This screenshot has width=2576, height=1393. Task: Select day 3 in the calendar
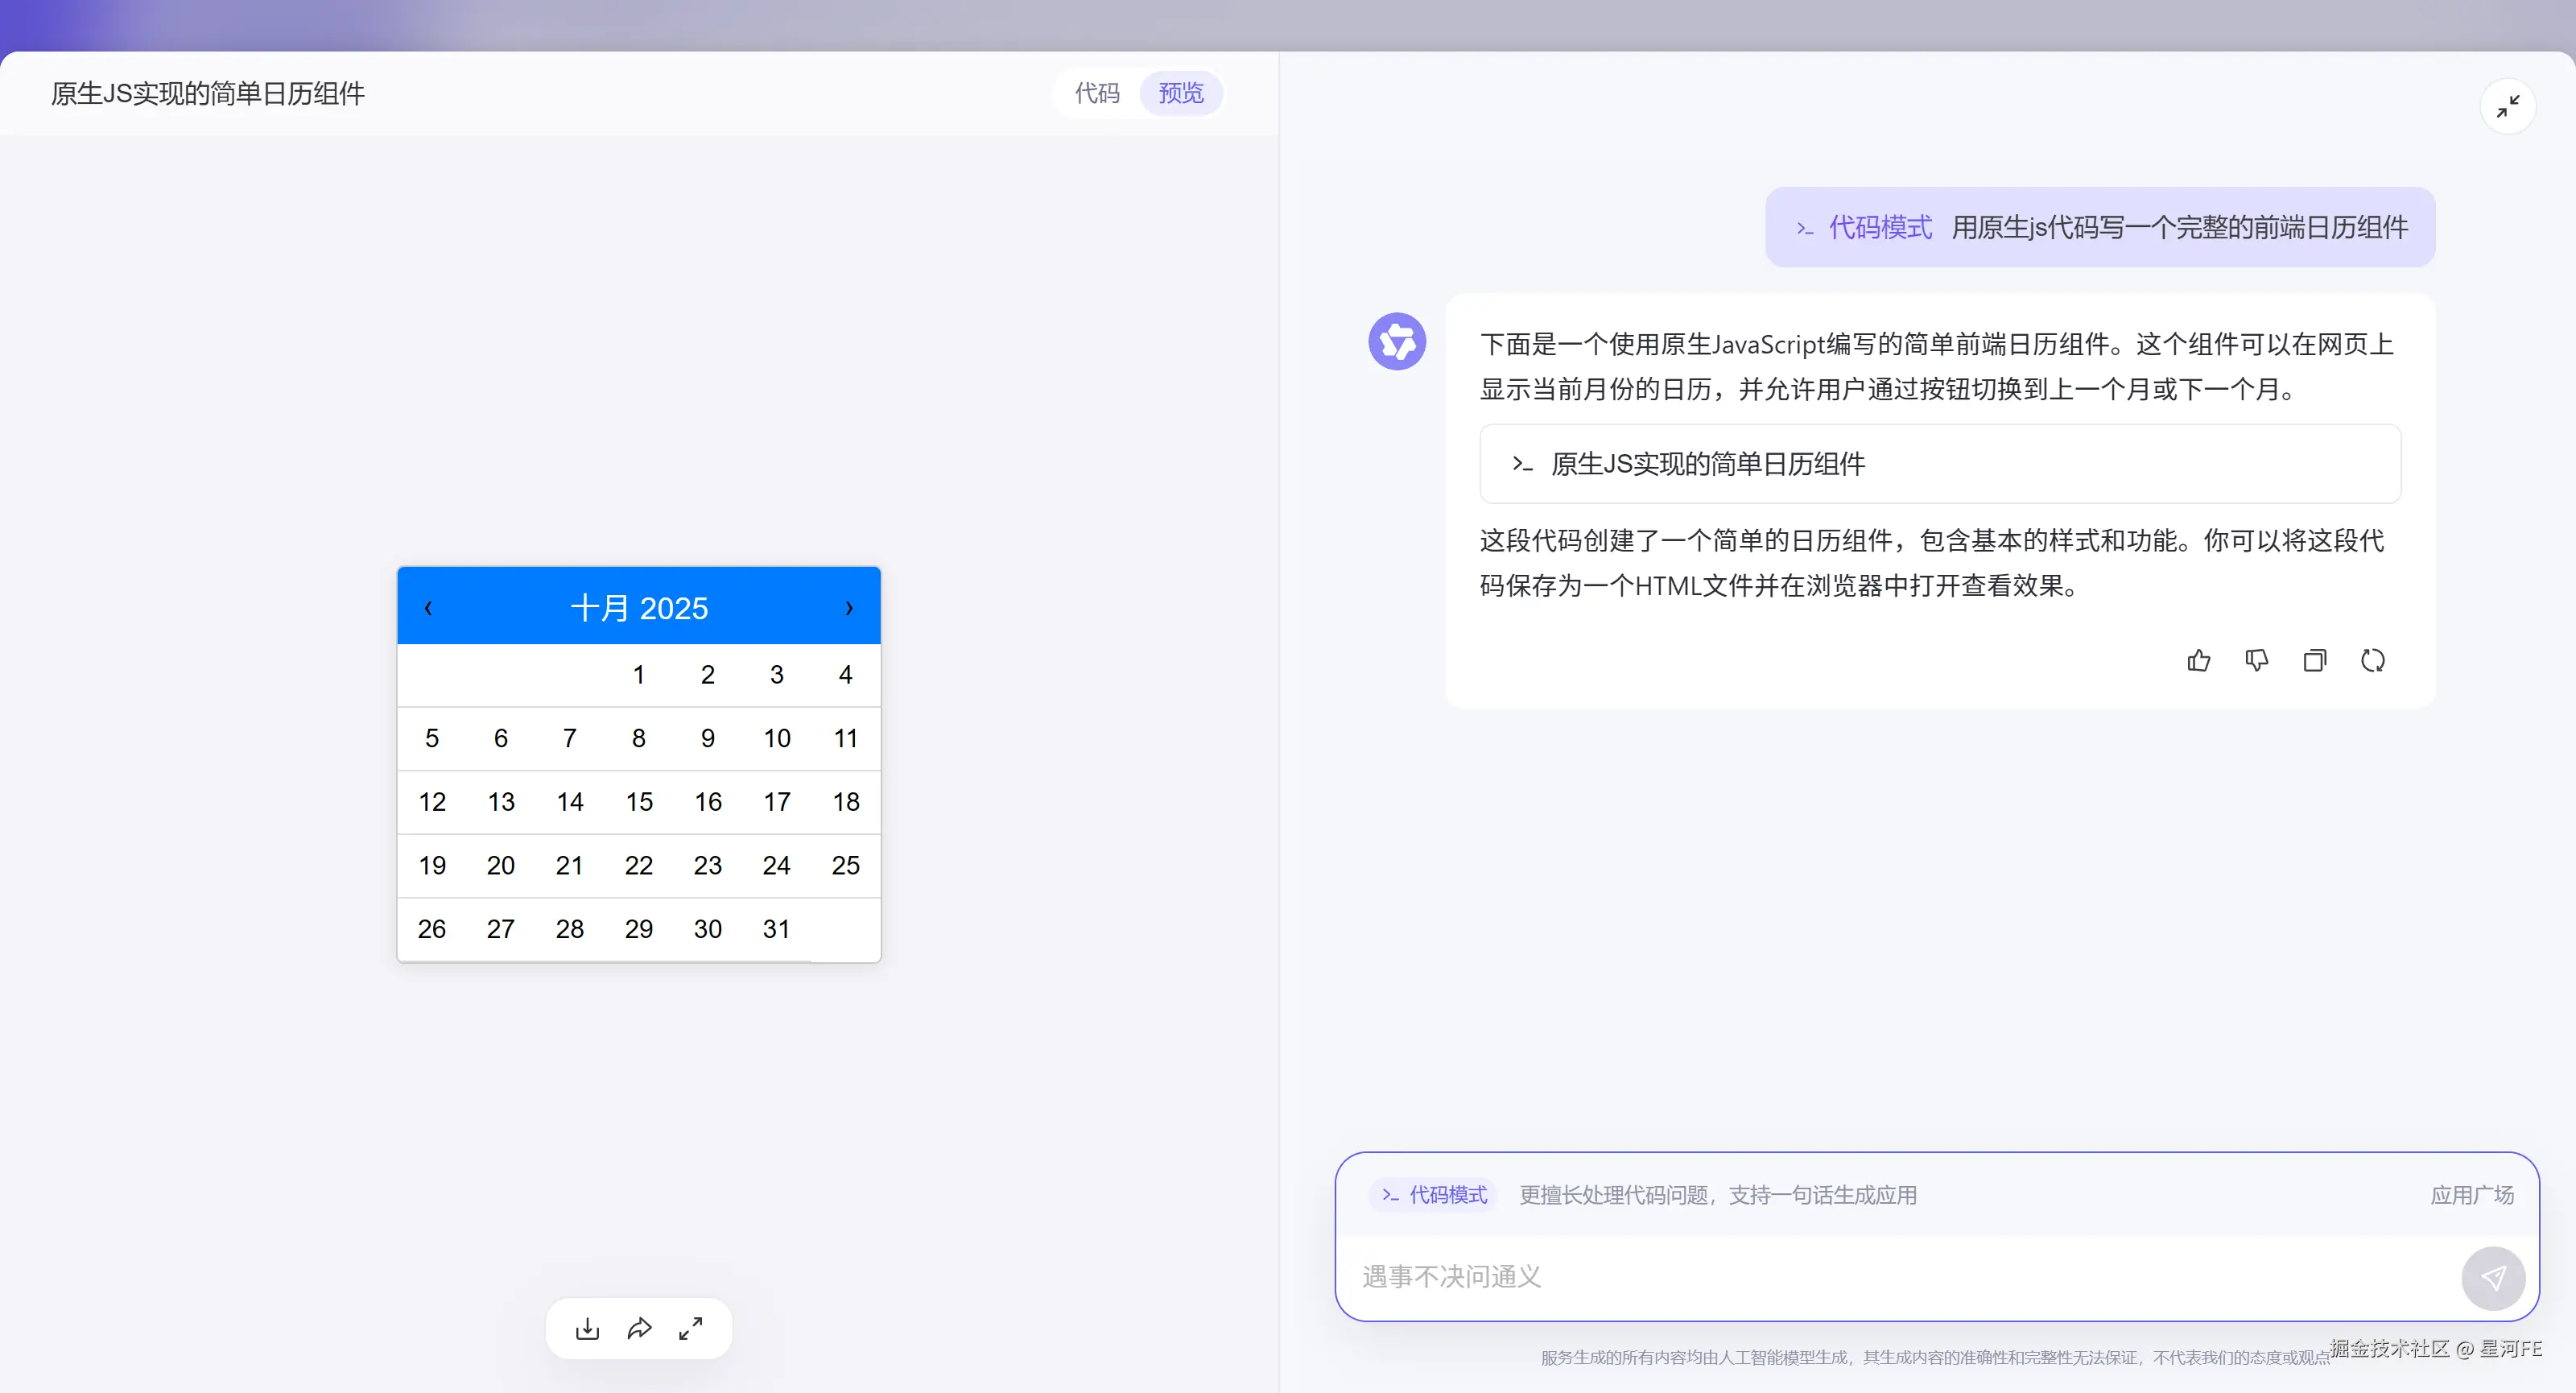tap(777, 675)
